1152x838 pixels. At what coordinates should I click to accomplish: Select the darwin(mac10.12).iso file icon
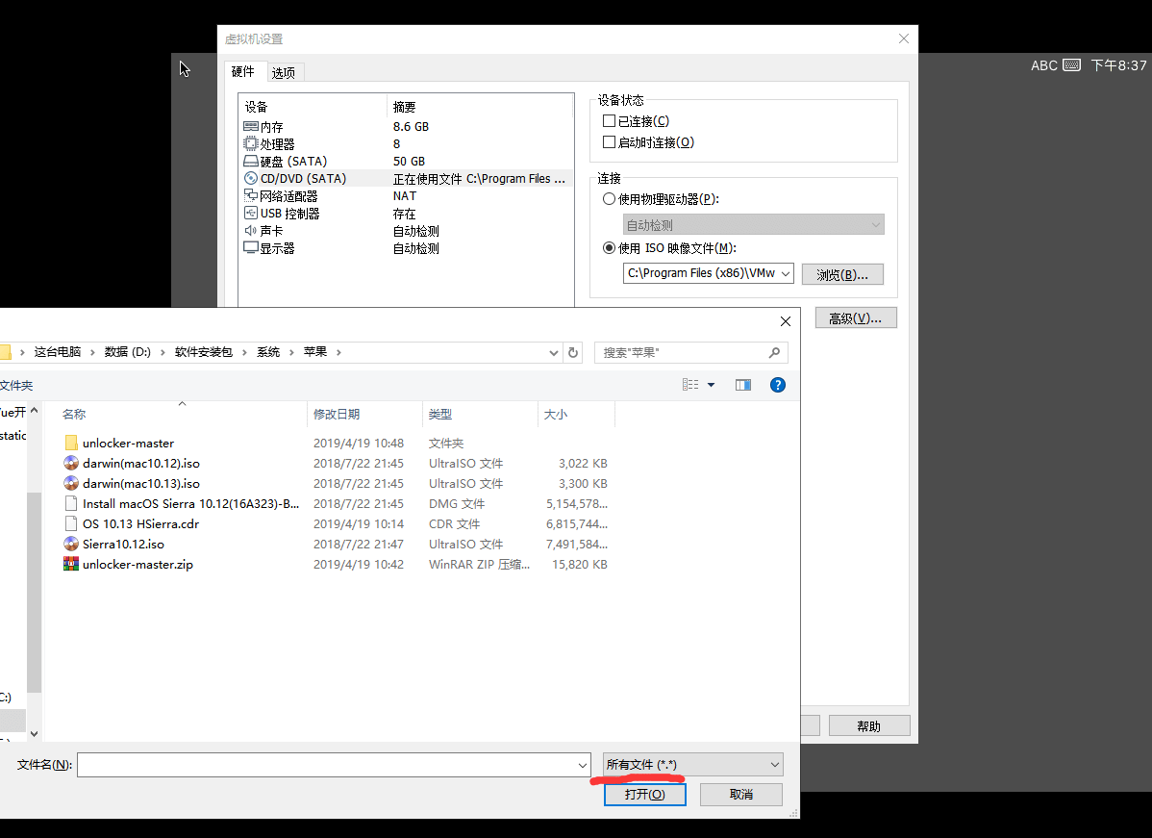71,464
